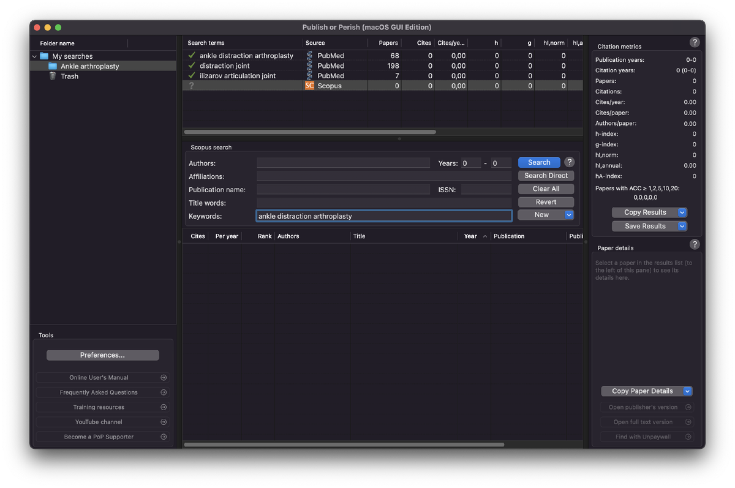The image size is (735, 488).
Task: Open the Preferences... button
Action: (103, 355)
